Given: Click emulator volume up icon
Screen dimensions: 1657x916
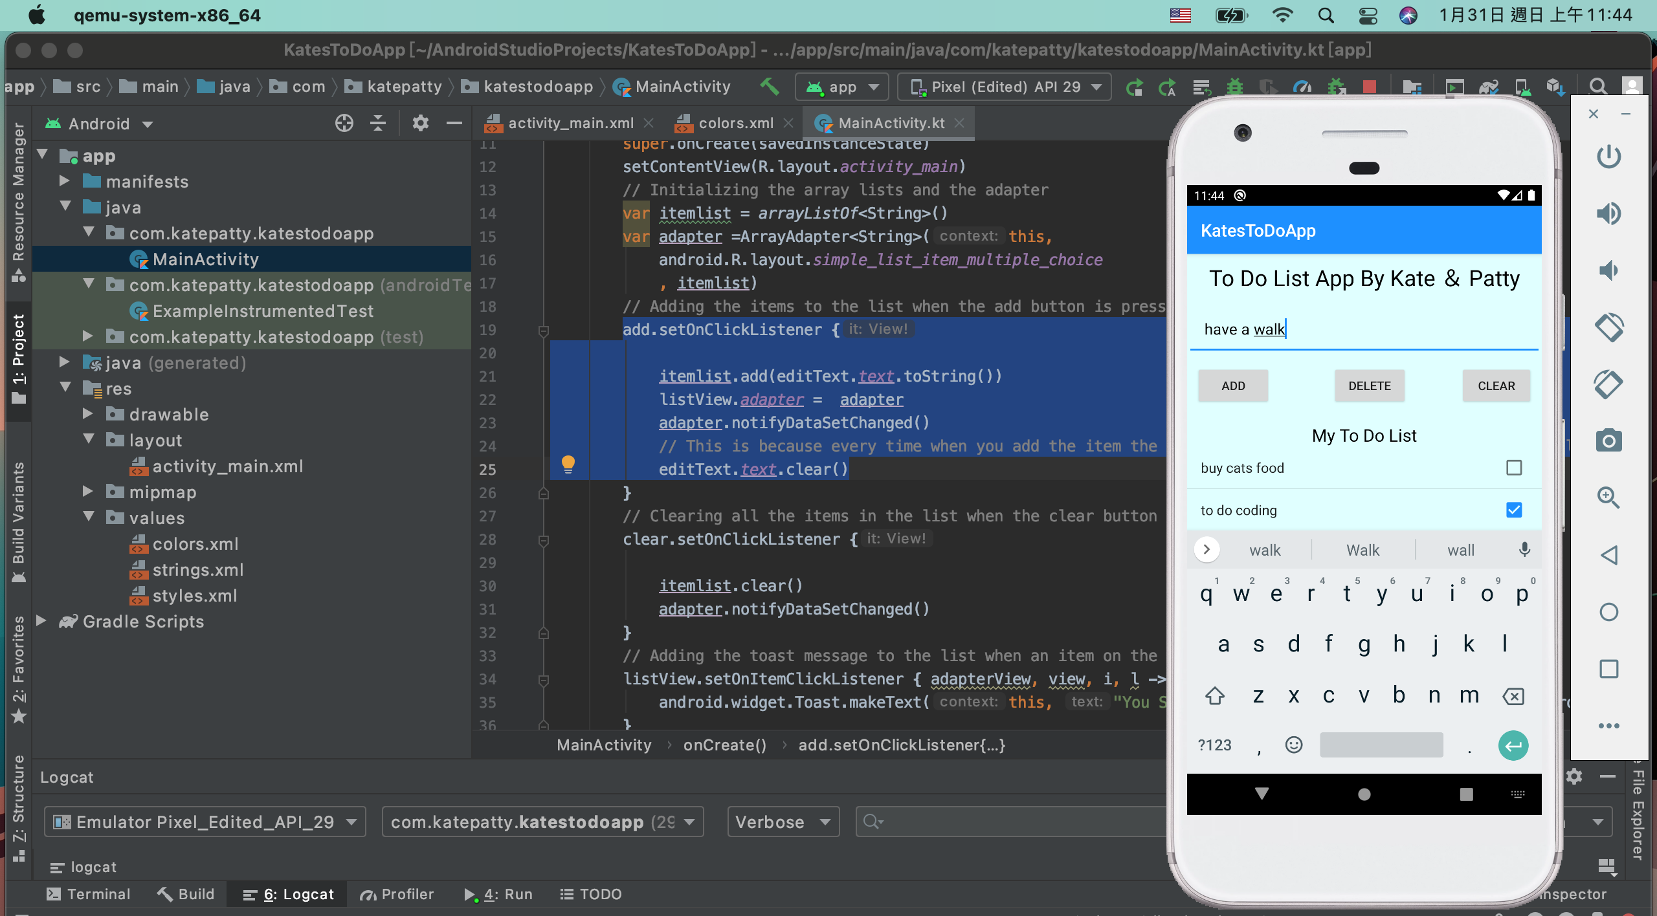Looking at the screenshot, I should 1608,213.
